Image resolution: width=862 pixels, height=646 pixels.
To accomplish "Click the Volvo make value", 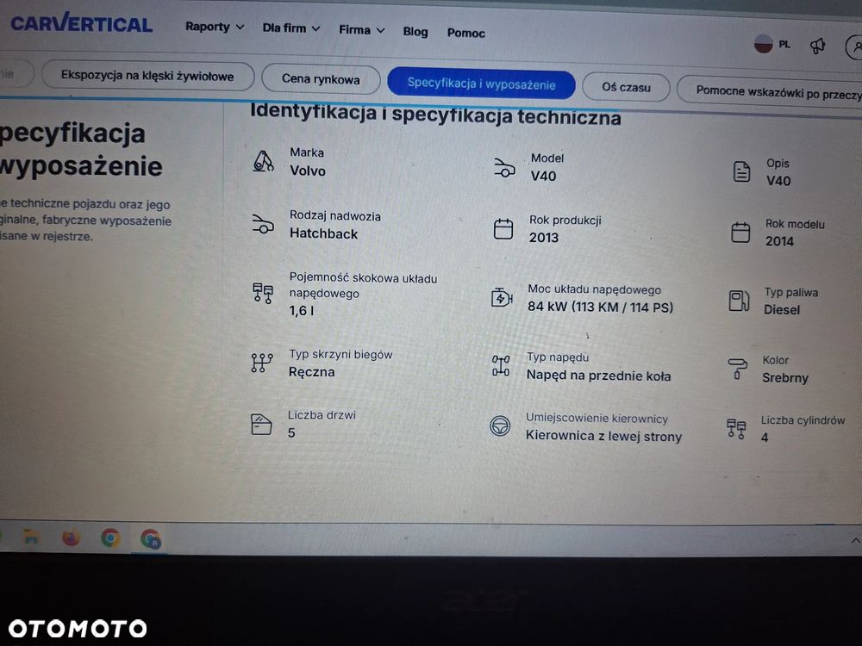I will (308, 171).
